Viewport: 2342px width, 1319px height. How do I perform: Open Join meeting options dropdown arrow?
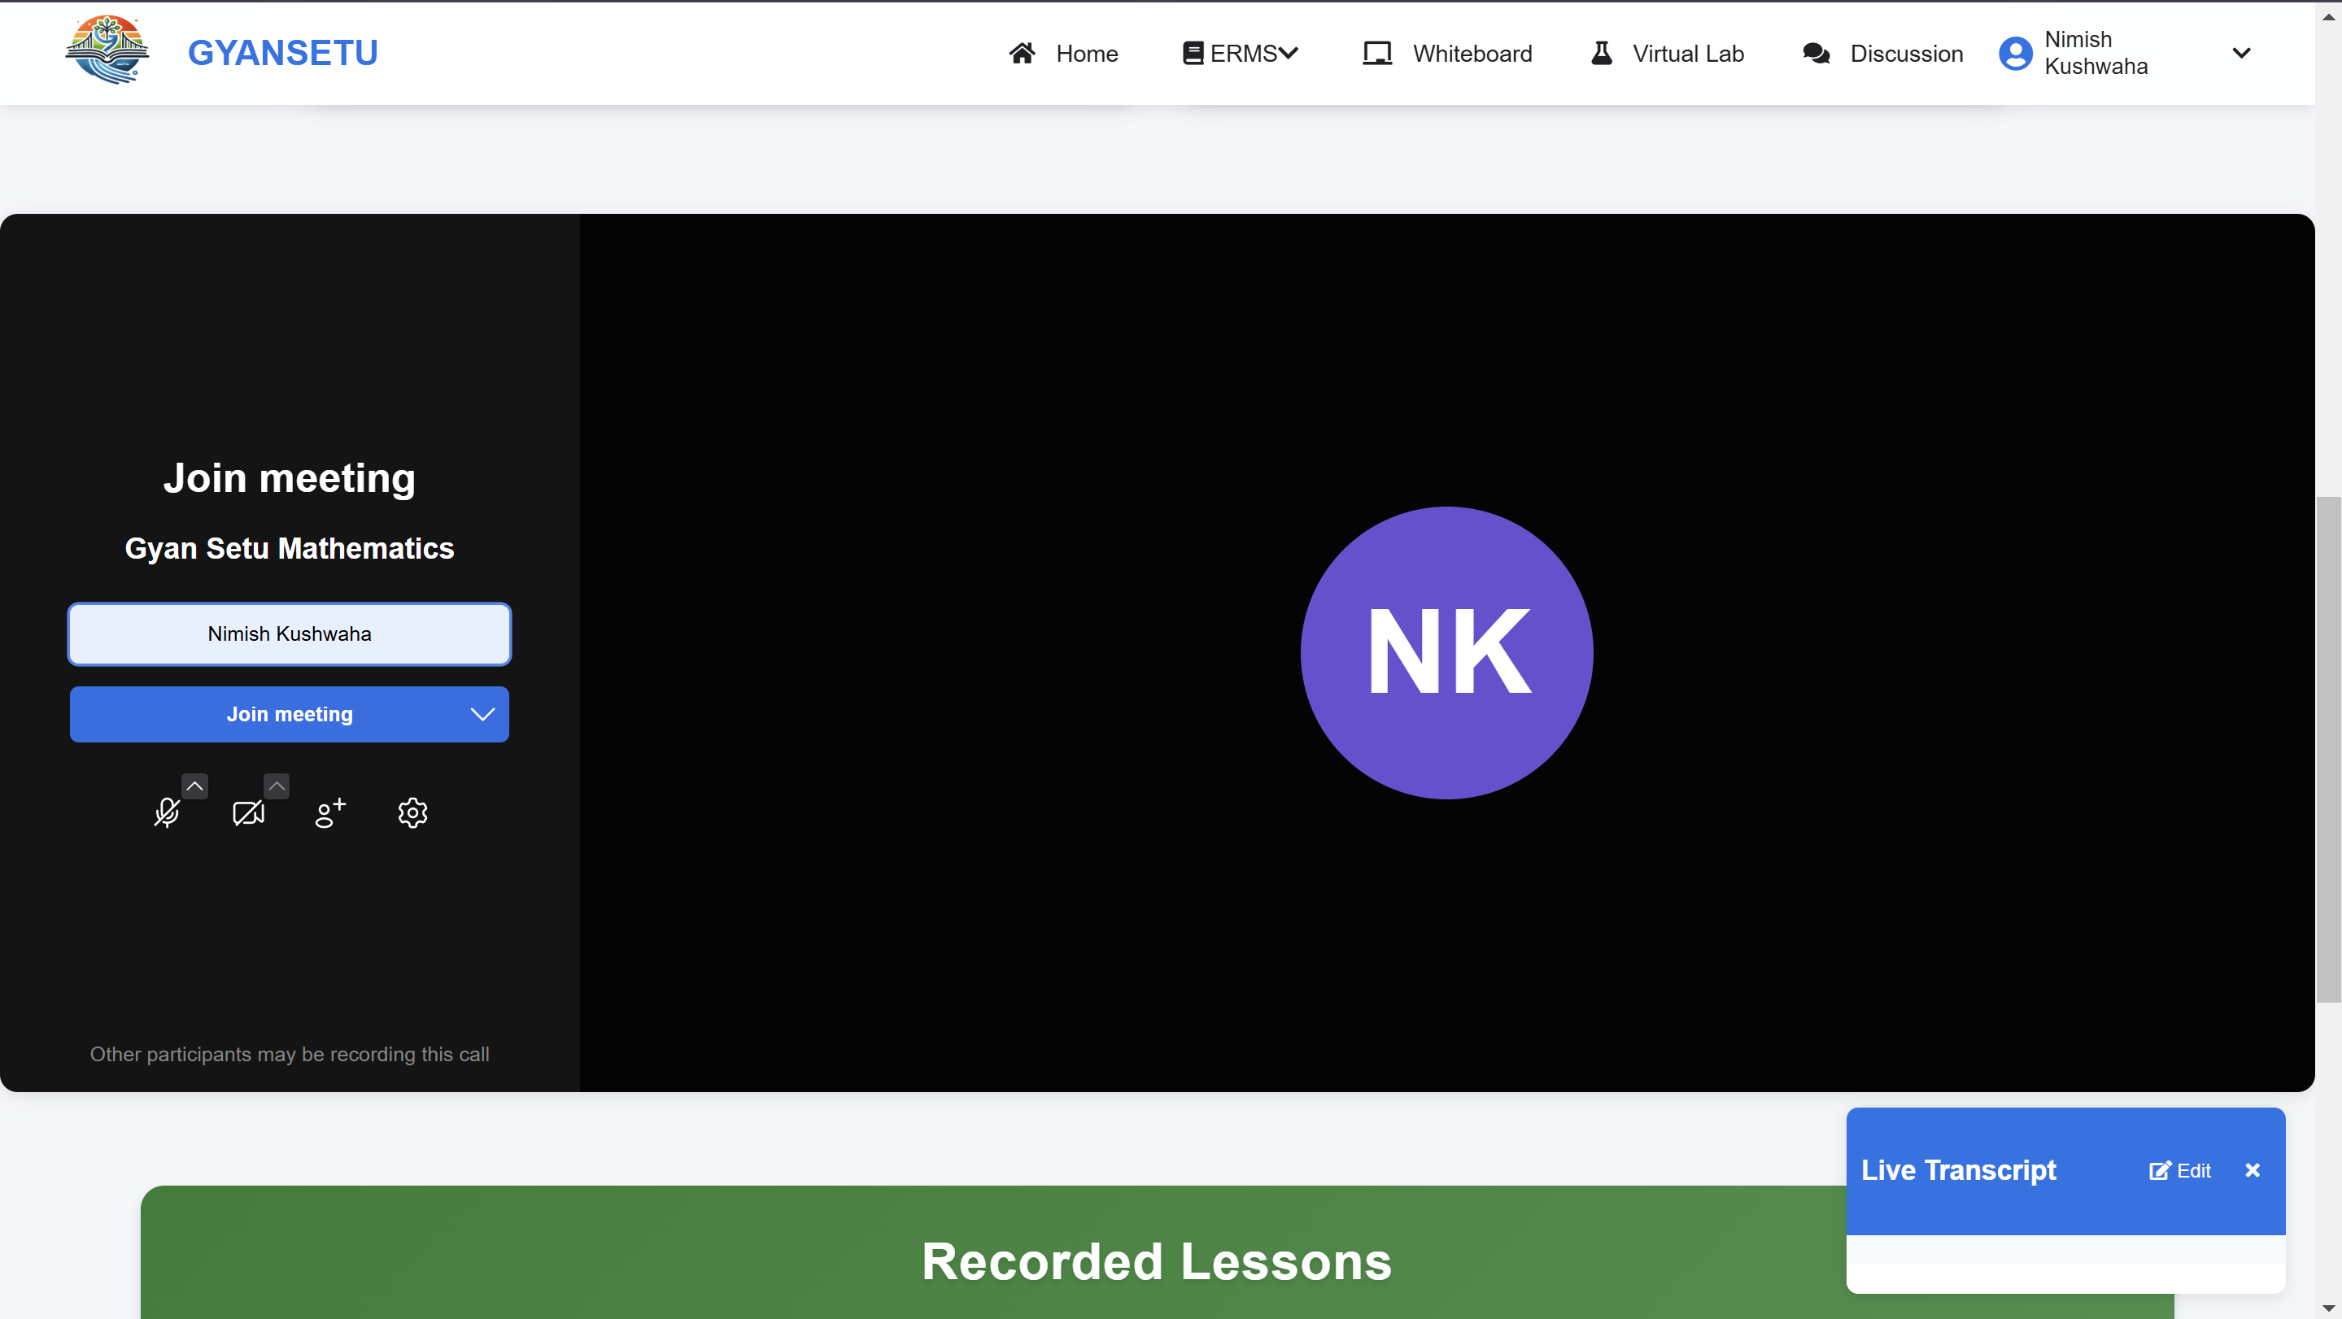[482, 715]
